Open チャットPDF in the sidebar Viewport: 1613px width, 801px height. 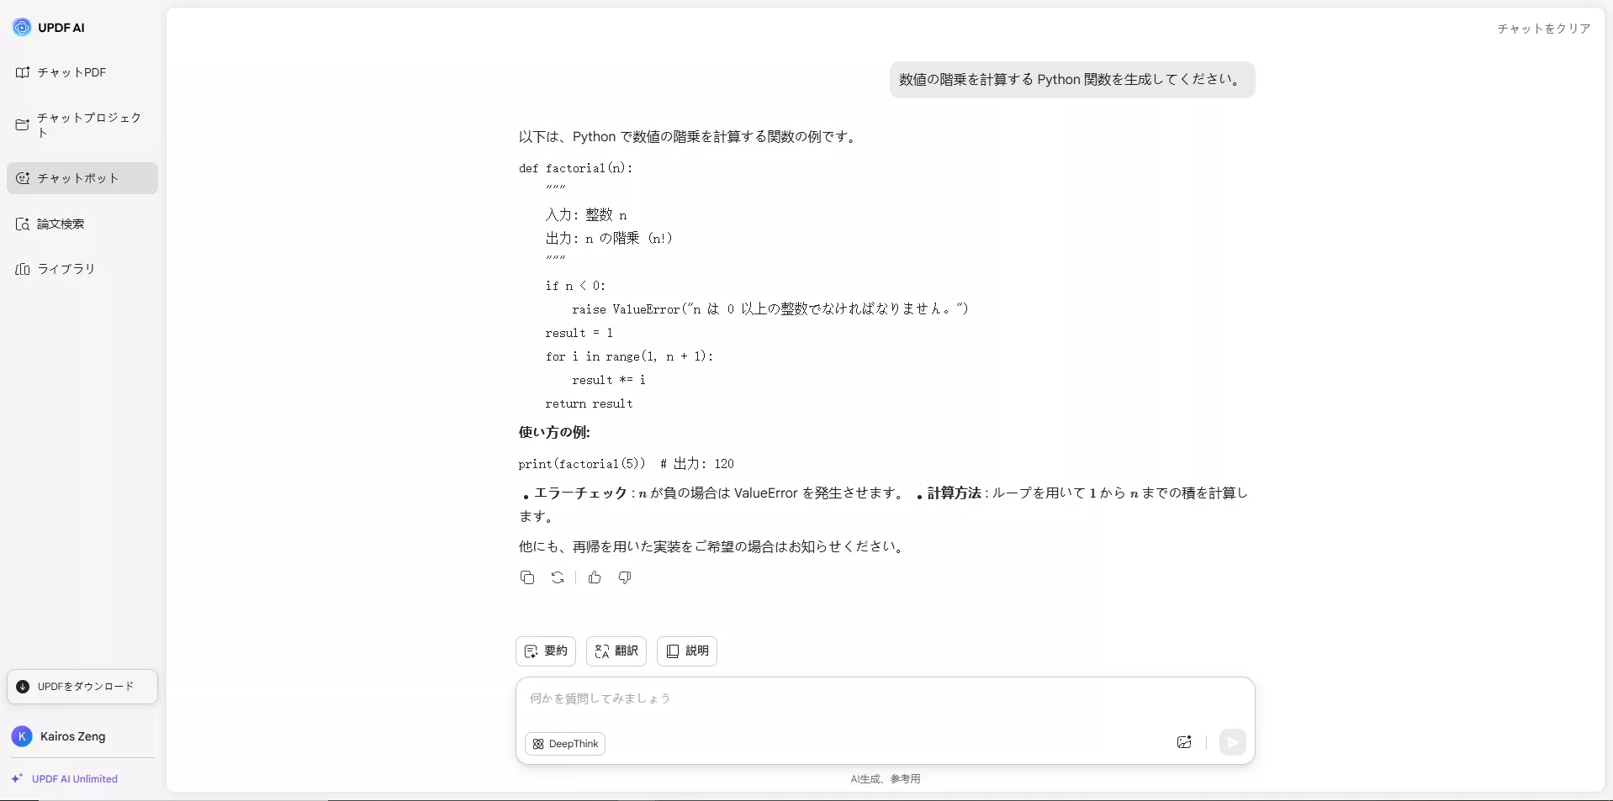(82, 72)
